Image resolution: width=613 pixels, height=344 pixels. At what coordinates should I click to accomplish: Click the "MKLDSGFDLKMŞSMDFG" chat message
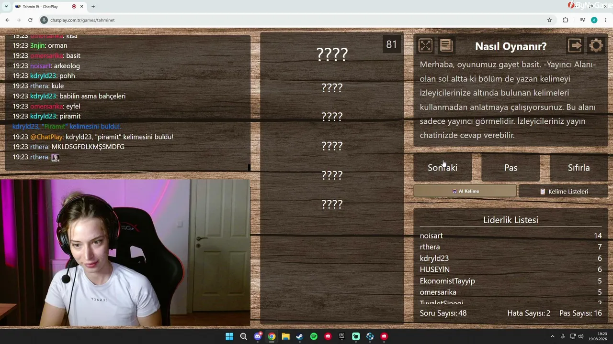tap(88, 147)
